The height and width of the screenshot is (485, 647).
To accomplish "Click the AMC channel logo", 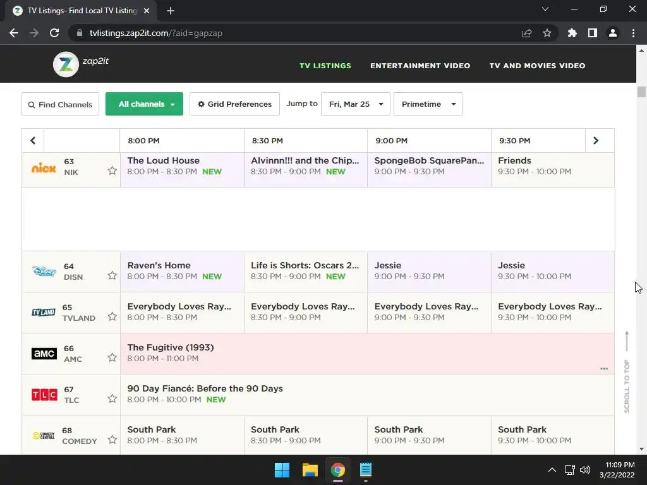I will 44,354.
